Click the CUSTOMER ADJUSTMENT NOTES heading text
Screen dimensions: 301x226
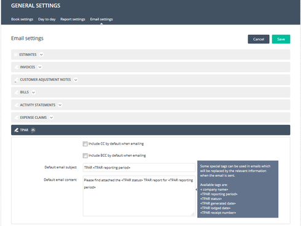45,80
